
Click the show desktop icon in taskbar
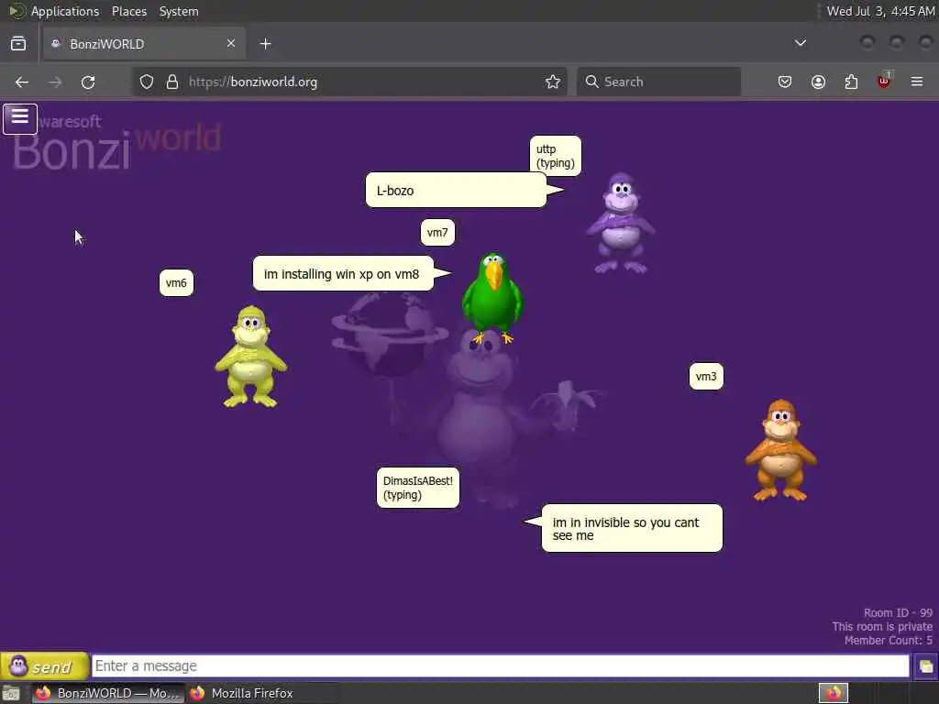11,693
